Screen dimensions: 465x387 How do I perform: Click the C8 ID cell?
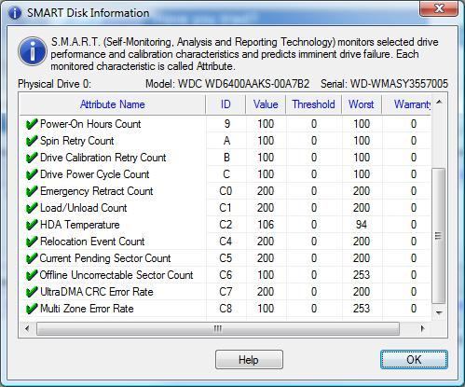[x=226, y=309]
